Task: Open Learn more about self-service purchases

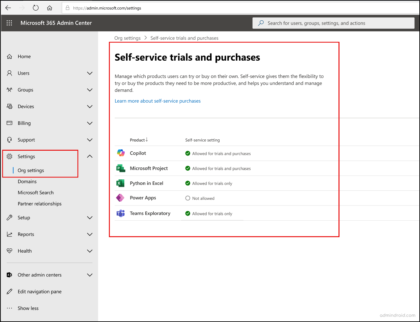Action: click(x=157, y=101)
